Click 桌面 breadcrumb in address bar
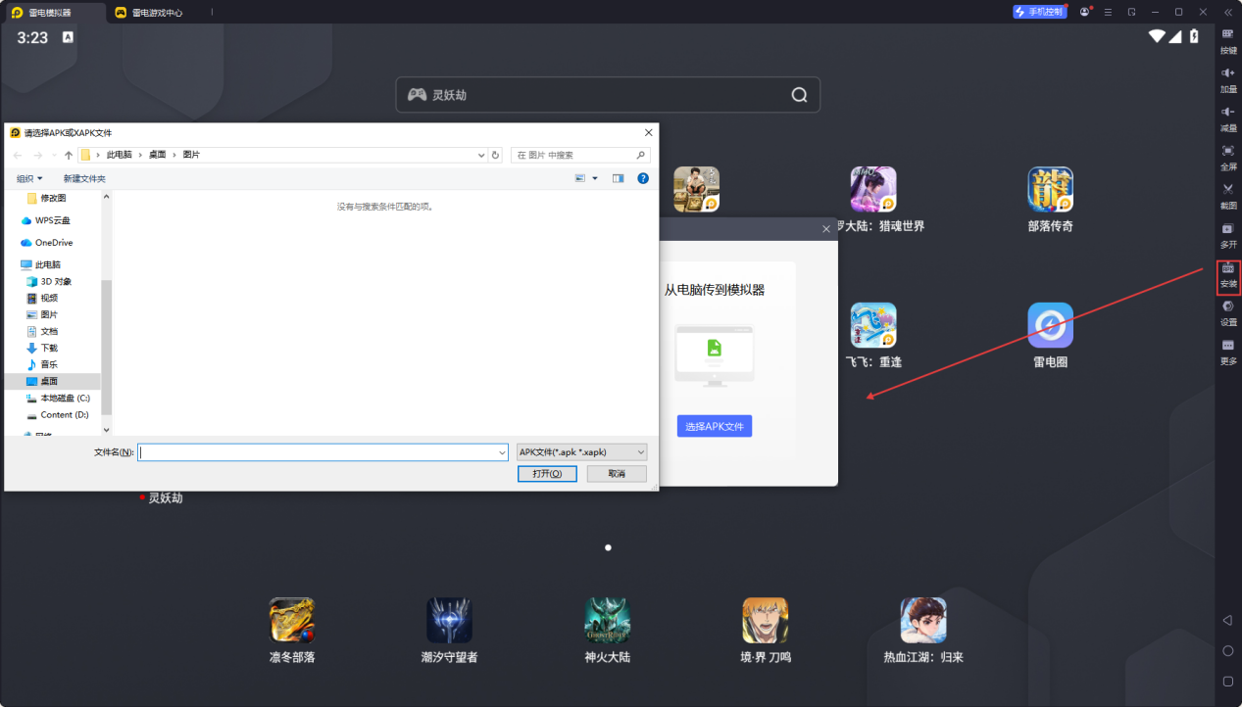1242x707 pixels. point(157,155)
